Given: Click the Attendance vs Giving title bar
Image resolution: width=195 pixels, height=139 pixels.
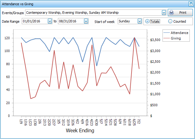Looking at the screenshot, I should click(x=92, y=4).
